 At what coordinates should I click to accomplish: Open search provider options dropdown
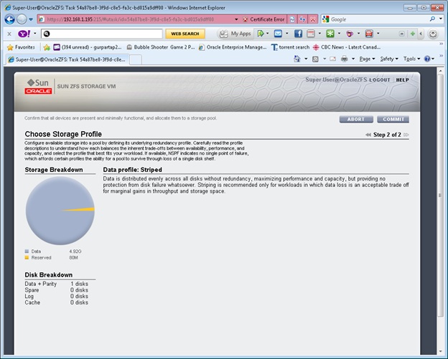click(441, 19)
